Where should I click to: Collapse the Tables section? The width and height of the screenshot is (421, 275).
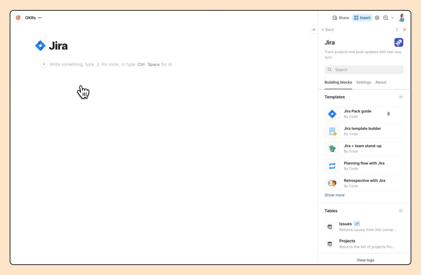tap(401, 211)
